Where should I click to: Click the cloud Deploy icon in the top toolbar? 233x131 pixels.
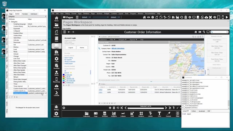click(x=206, y=17)
